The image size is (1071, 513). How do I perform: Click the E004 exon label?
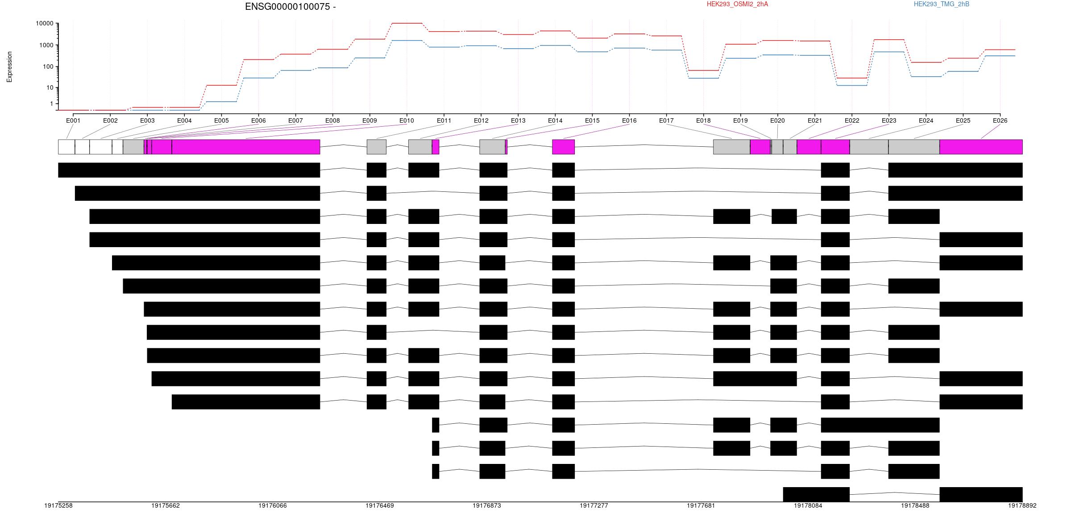[184, 120]
